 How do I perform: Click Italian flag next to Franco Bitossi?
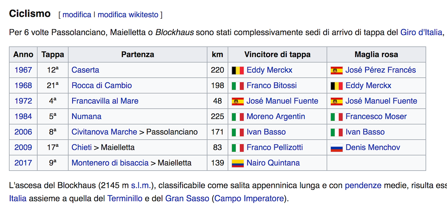pyautogui.click(x=238, y=86)
